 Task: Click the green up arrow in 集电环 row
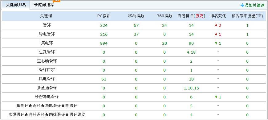click(x=216, y=43)
